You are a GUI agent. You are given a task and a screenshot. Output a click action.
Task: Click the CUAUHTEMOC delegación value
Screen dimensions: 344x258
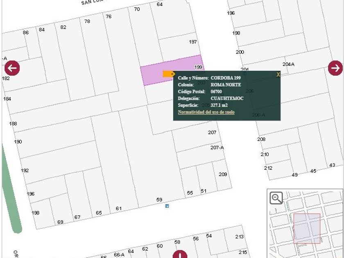(227, 98)
